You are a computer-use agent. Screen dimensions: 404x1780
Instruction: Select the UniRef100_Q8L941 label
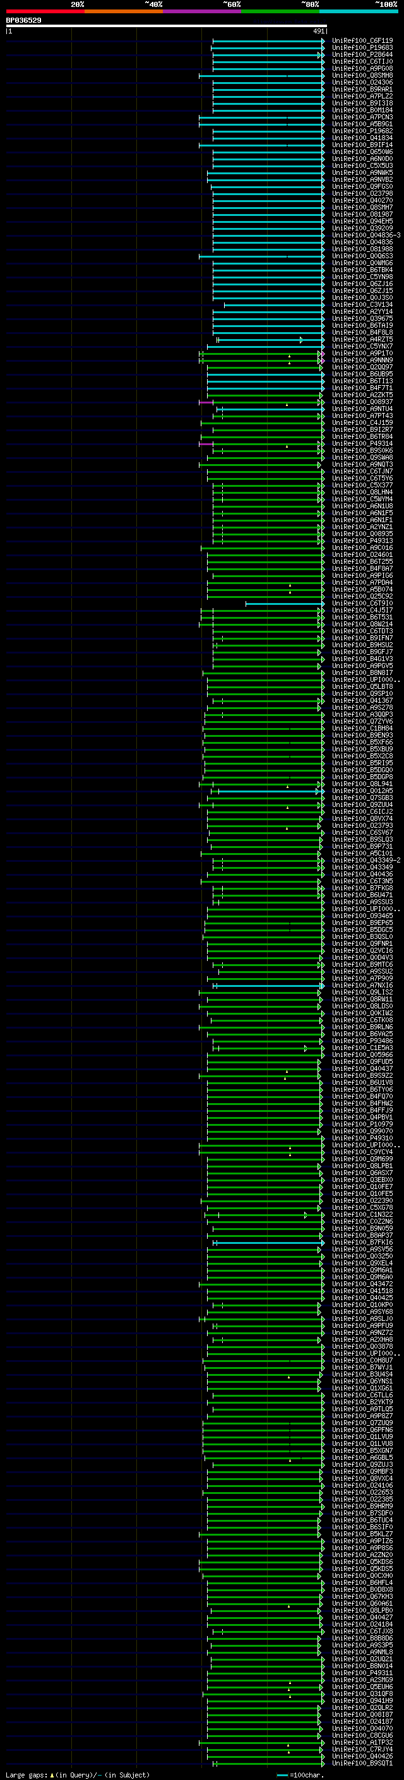pyautogui.click(x=362, y=784)
